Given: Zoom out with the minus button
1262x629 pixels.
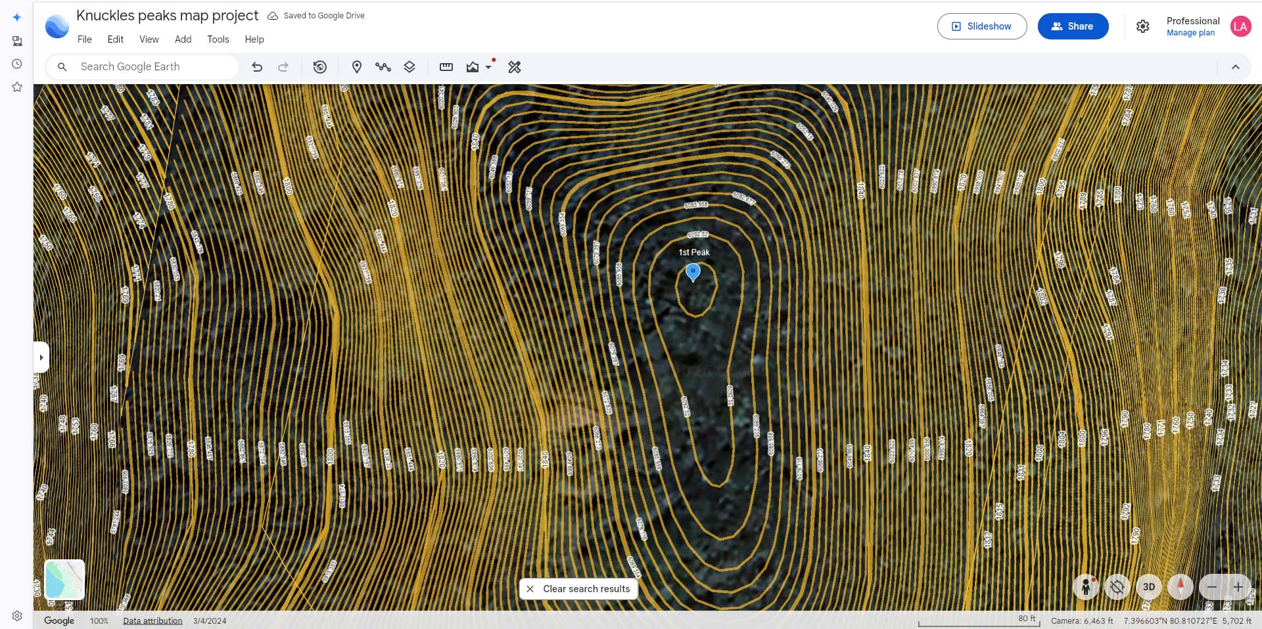Looking at the screenshot, I should [x=1212, y=587].
